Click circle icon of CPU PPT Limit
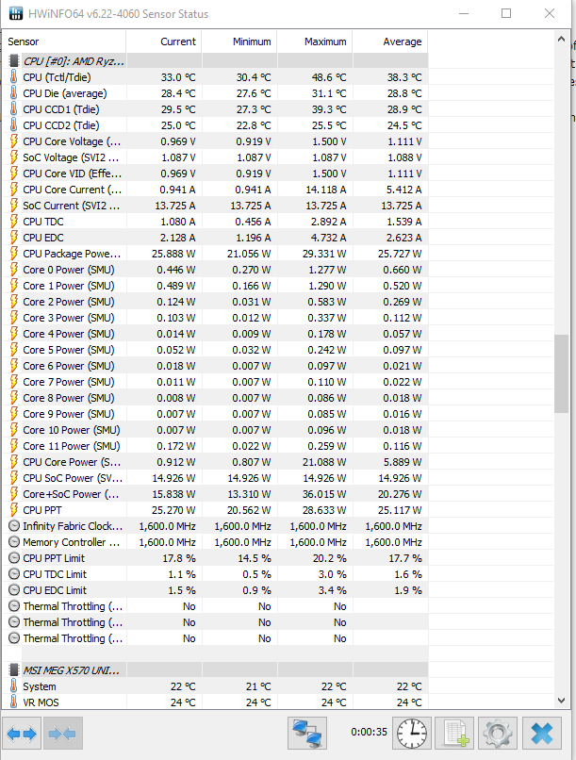 [x=14, y=558]
